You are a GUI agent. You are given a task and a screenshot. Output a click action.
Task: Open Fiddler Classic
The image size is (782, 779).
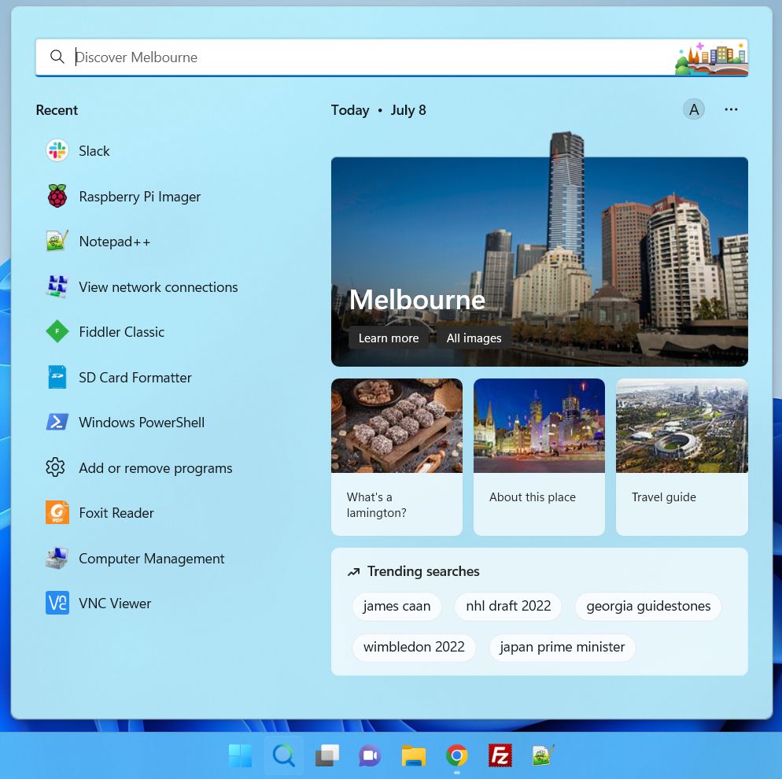121,331
